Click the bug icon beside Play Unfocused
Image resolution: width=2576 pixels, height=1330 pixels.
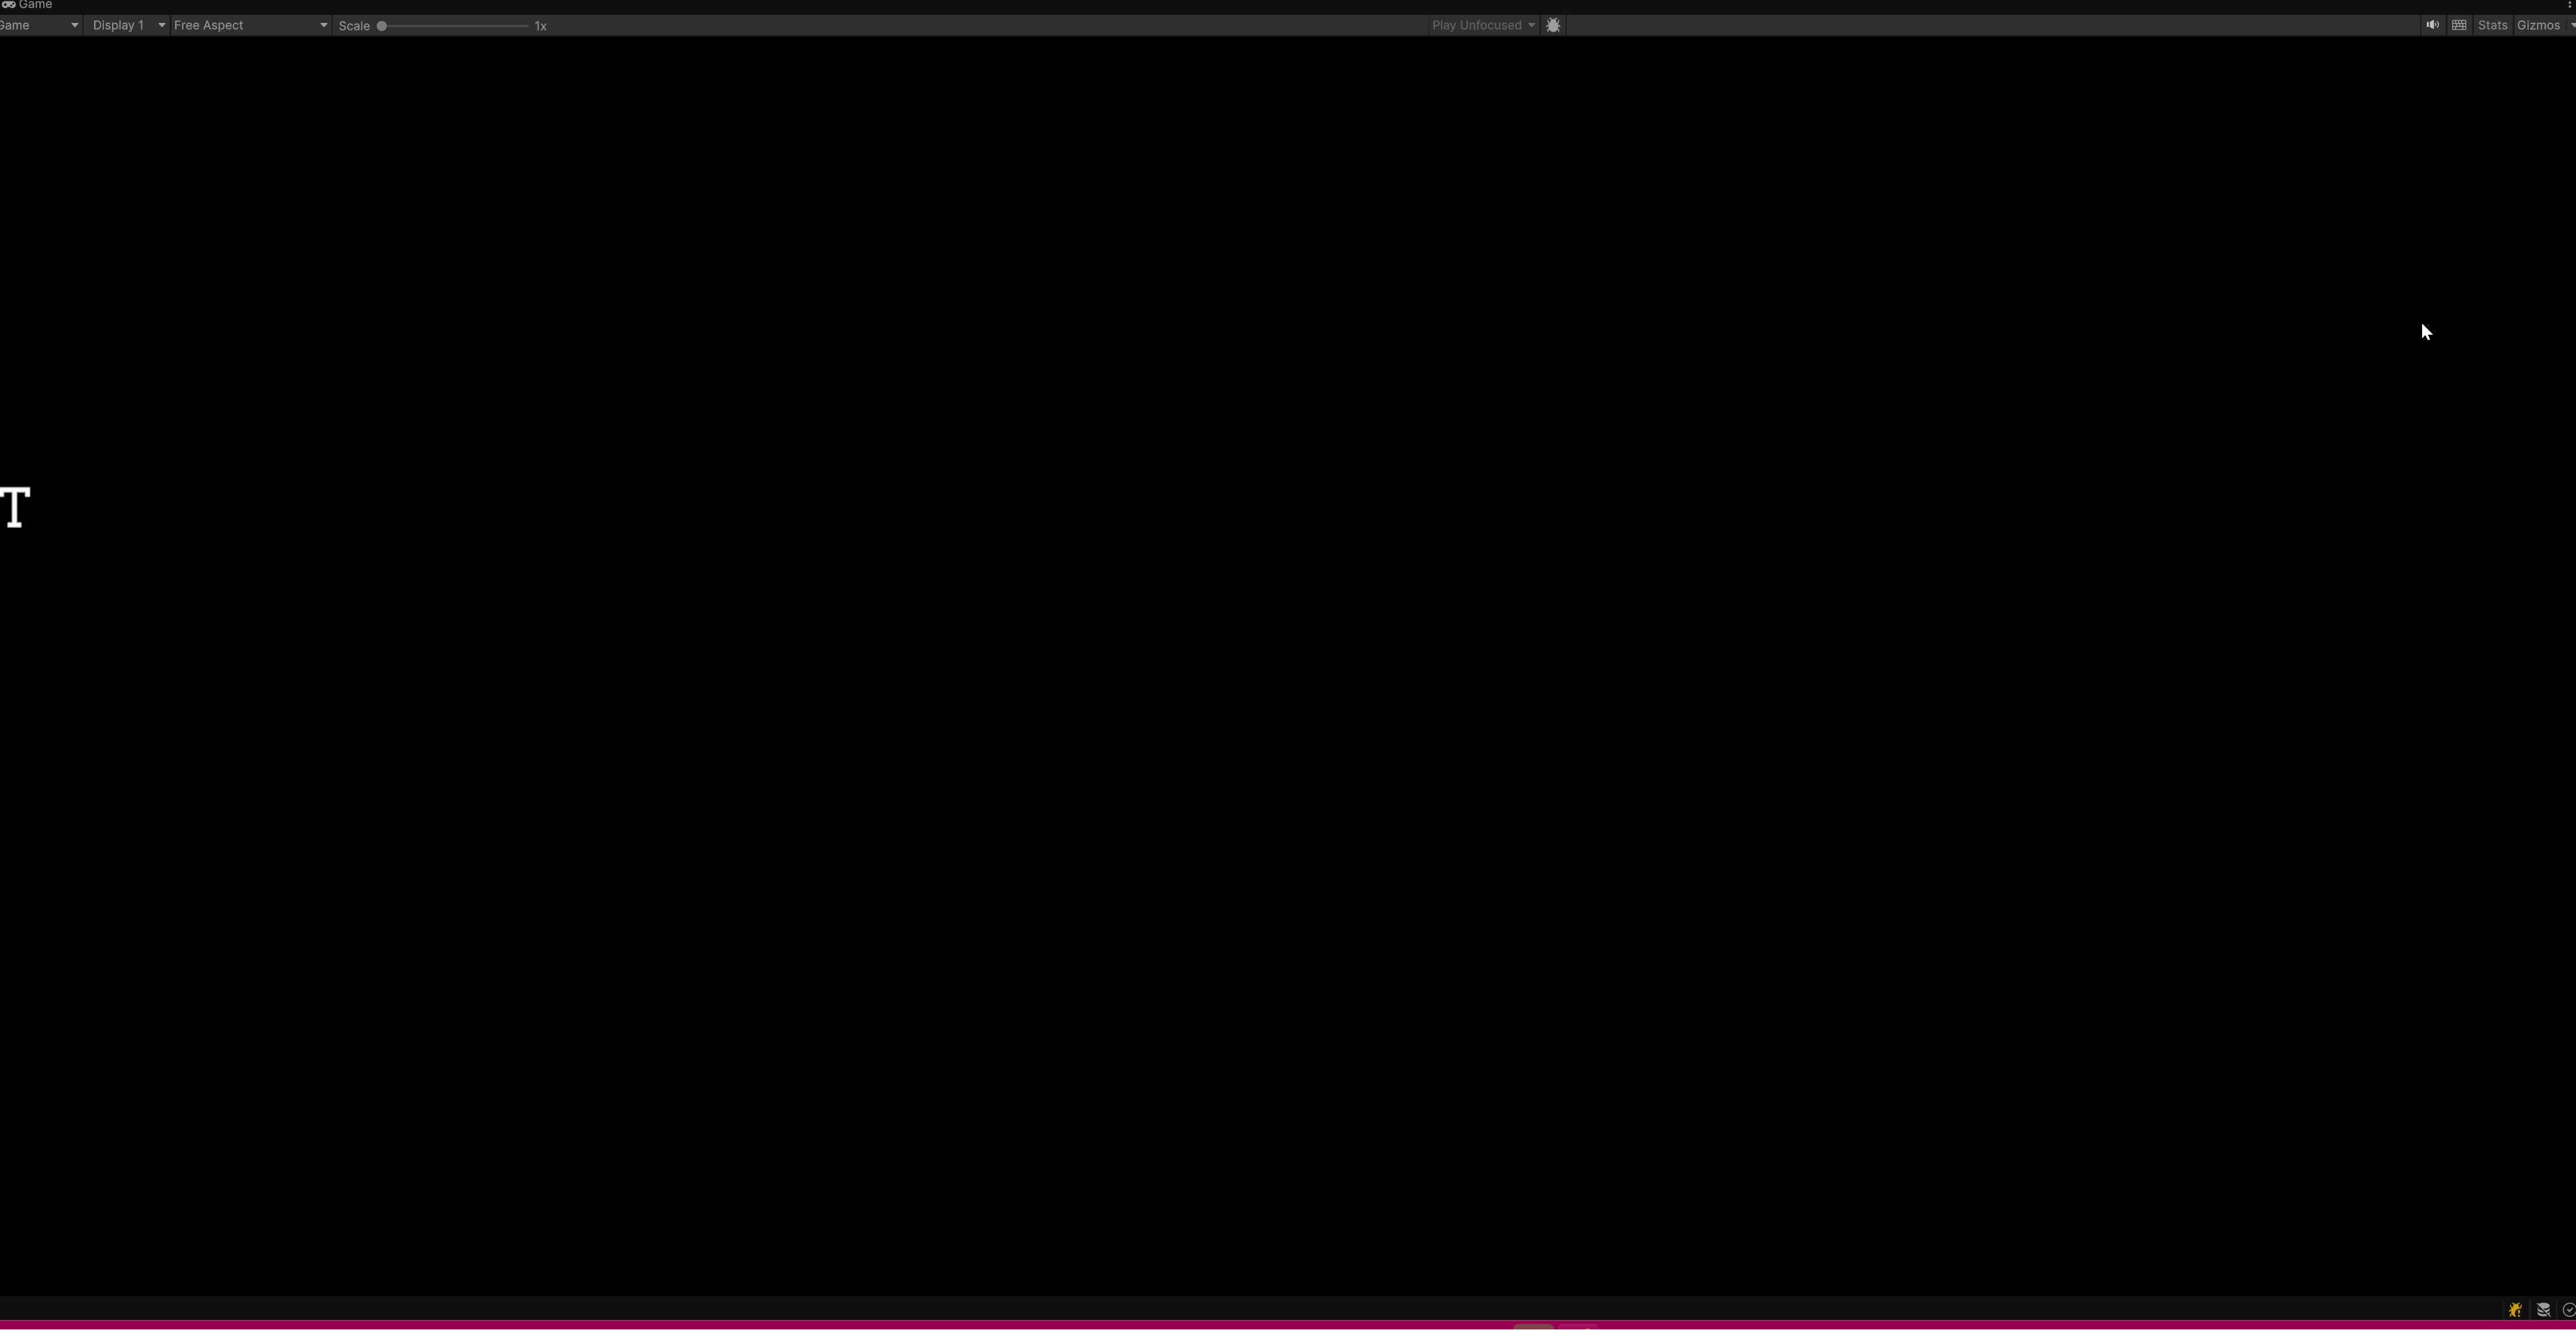(1553, 25)
